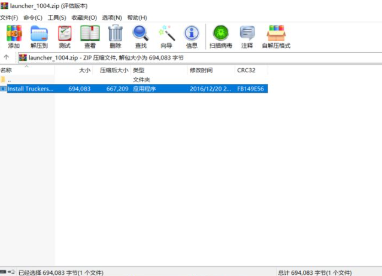
Task: Click the 694,083 size cell
Action: point(80,89)
